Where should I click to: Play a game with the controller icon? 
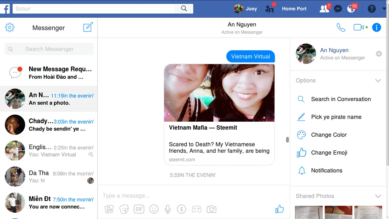click(196, 209)
